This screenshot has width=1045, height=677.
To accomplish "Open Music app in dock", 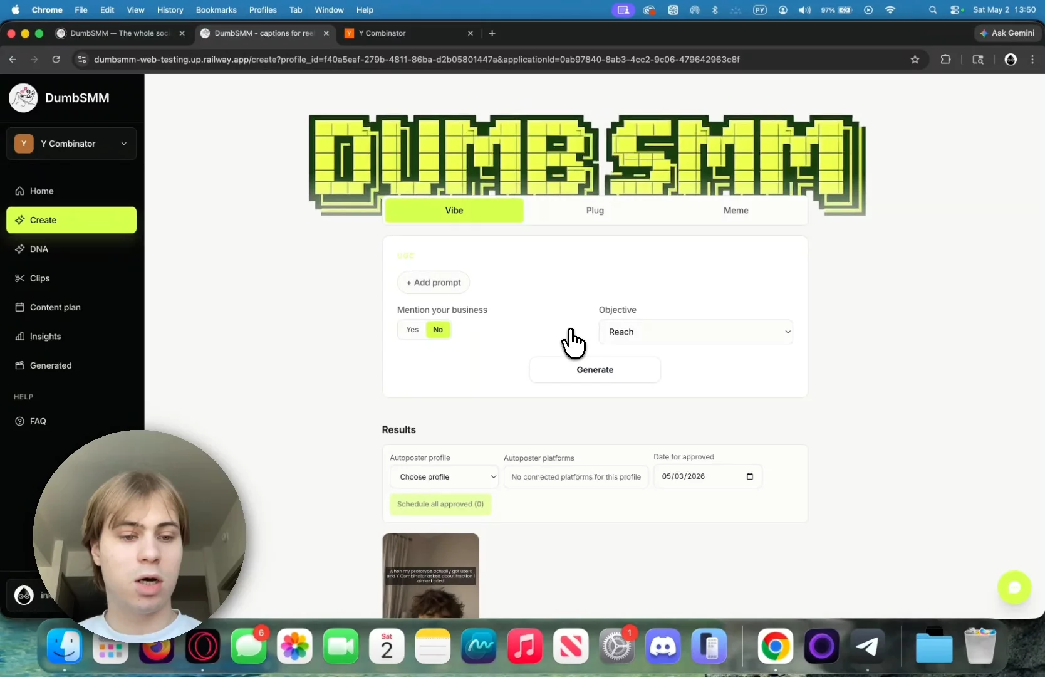I will tap(524, 646).
